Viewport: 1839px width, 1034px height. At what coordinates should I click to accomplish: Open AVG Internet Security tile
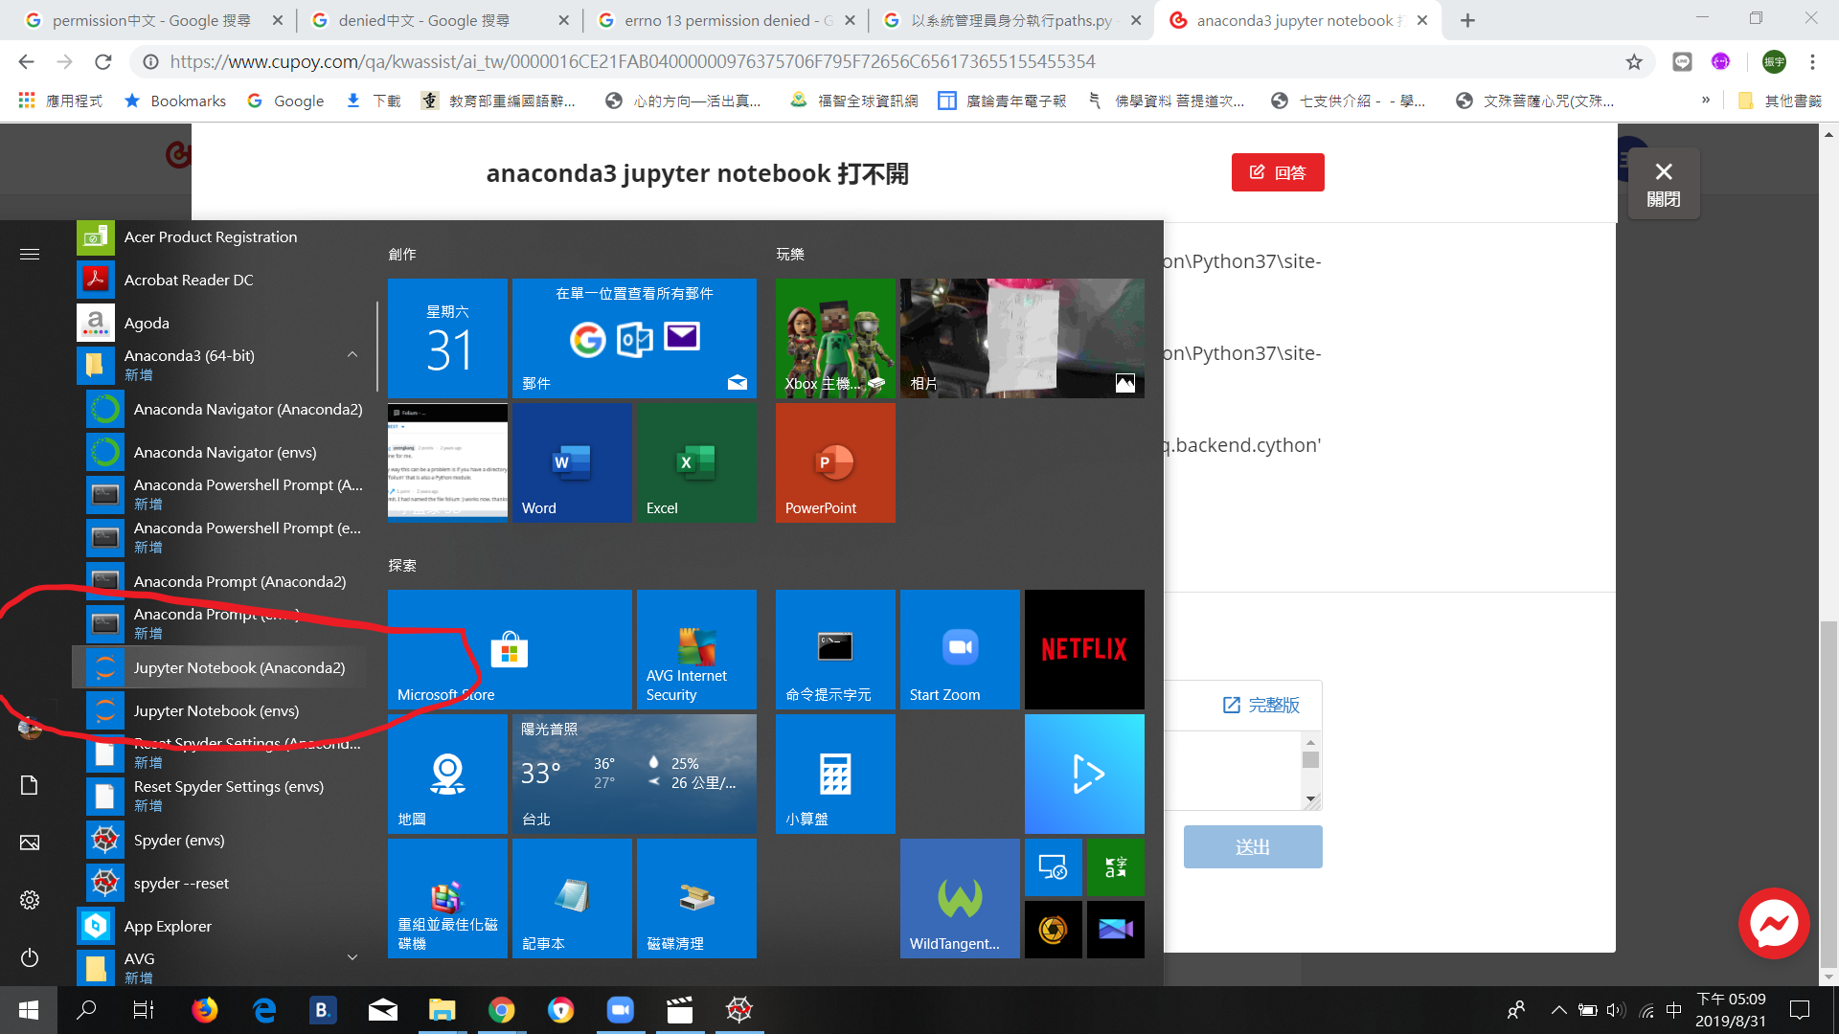pos(696,649)
